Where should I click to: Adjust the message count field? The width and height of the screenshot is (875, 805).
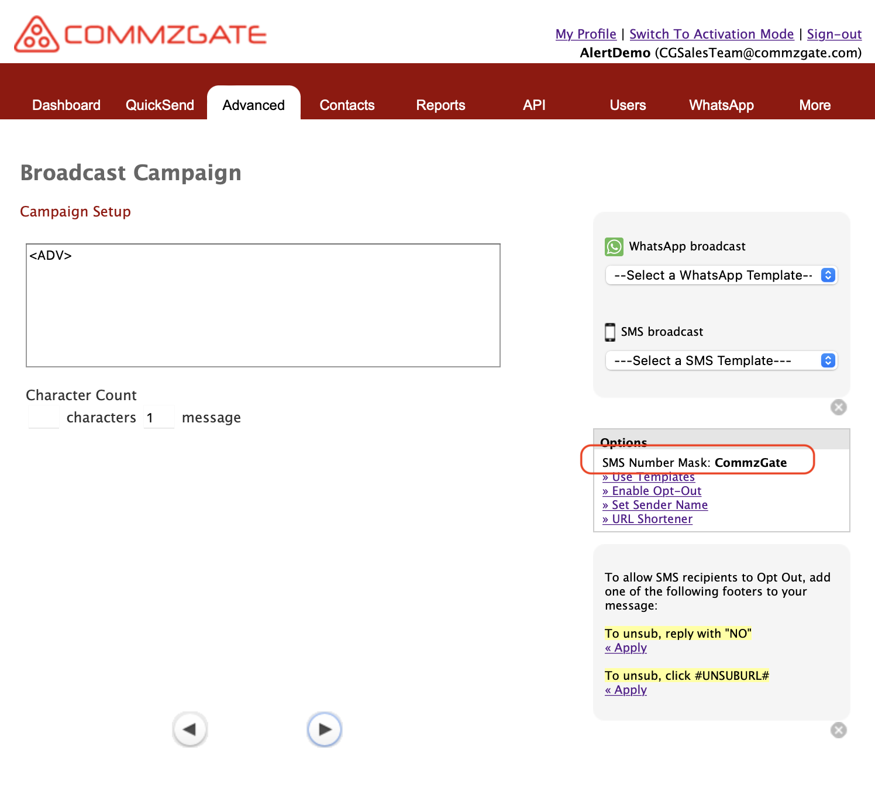pyautogui.click(x=159, y=417)
